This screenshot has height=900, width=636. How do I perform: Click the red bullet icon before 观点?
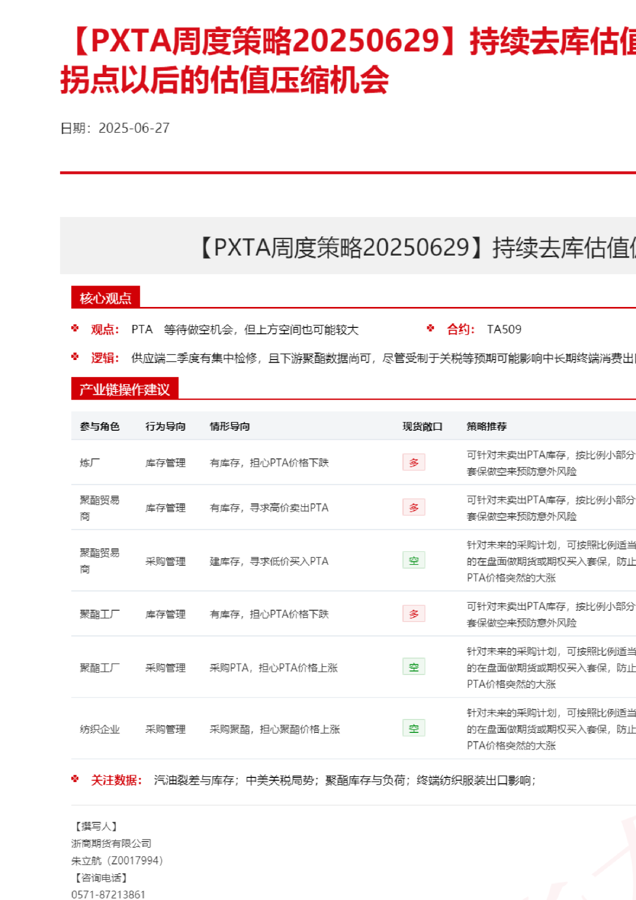coord(75,328)
